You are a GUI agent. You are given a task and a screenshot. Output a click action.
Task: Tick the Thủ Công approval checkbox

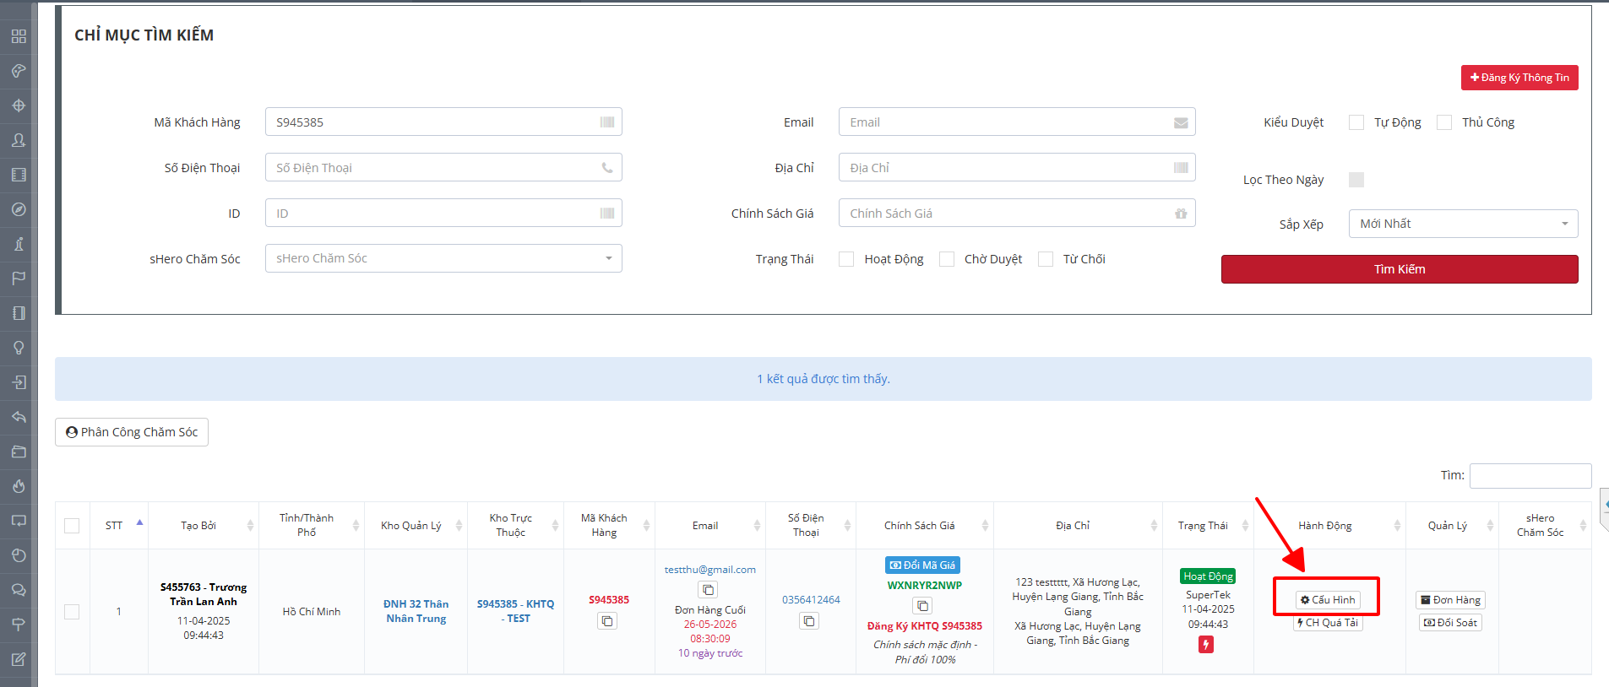[x=1444, y=122]
